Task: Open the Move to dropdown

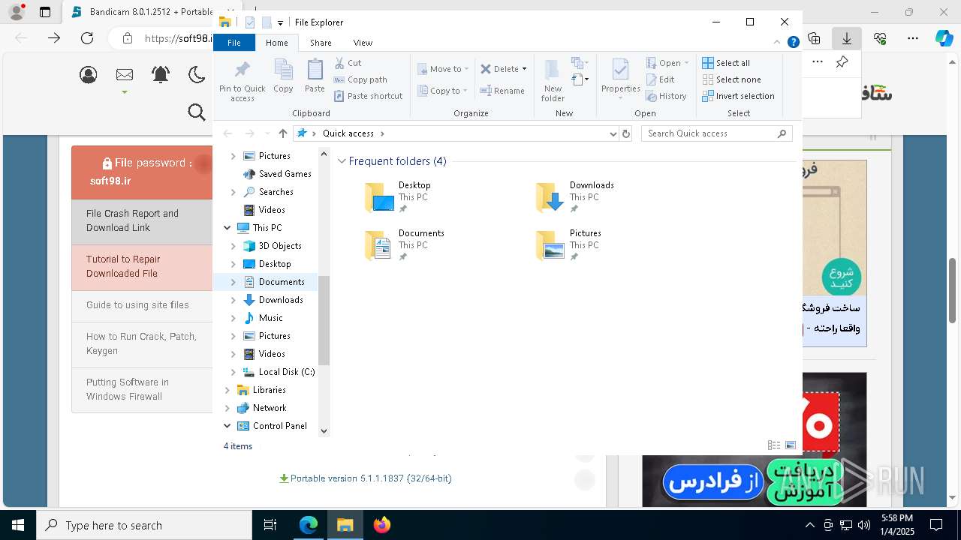Action: click(x=443, y=69)
